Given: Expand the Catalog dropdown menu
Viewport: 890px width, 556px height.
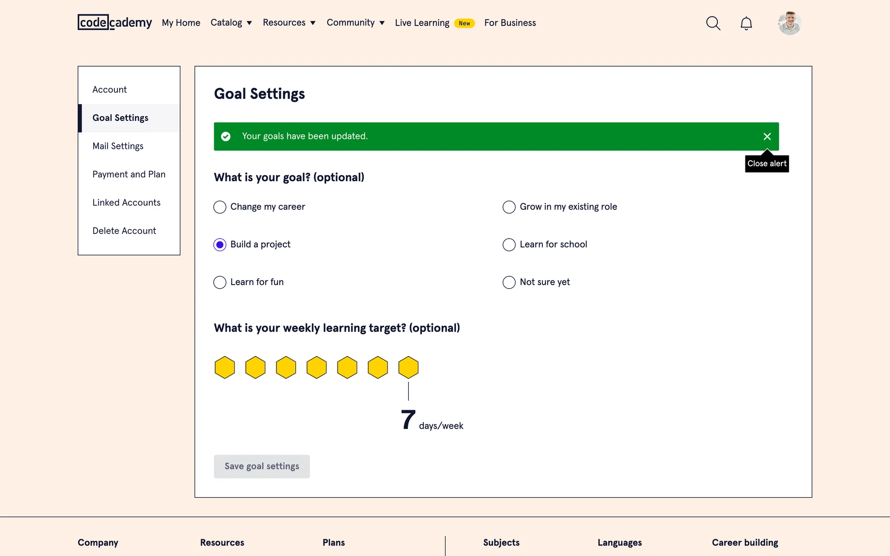Looking at the screenshot, I should point(231,23).
